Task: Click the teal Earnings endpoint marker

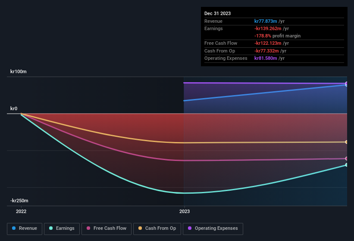Action: 346,165
